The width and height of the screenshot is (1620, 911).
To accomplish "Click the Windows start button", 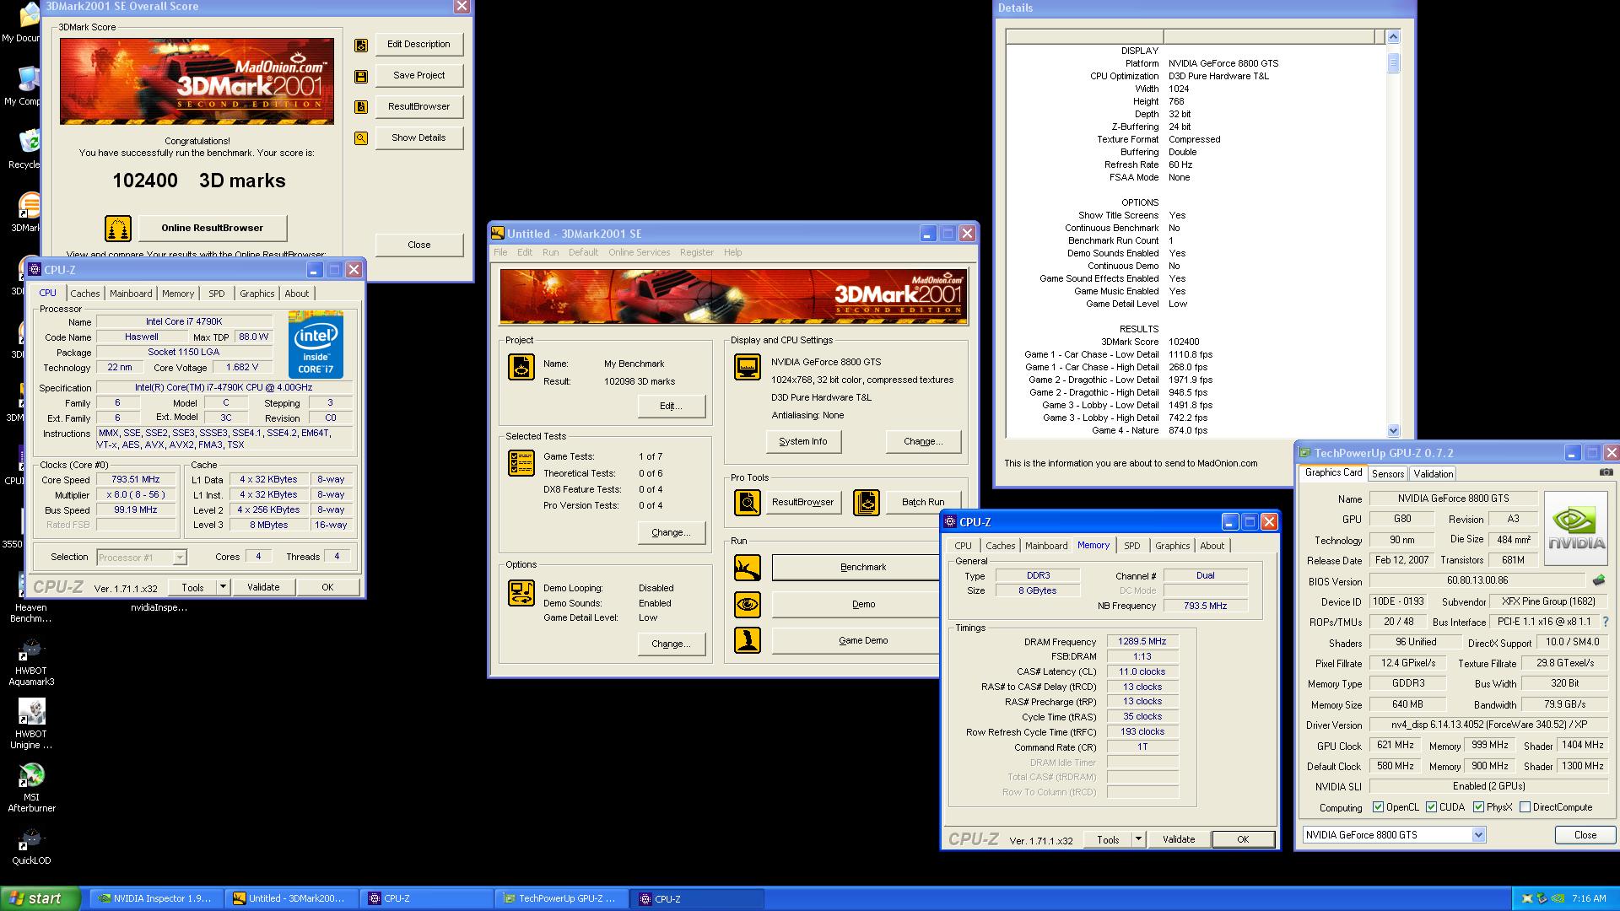I will pos(40,898).
